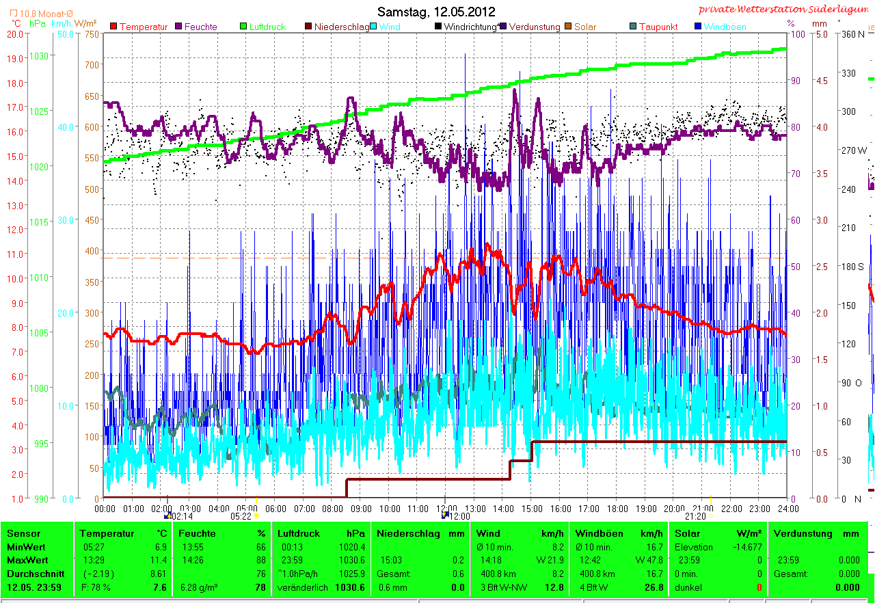Select the 05:22 sunrise time marker

(241, 516)
